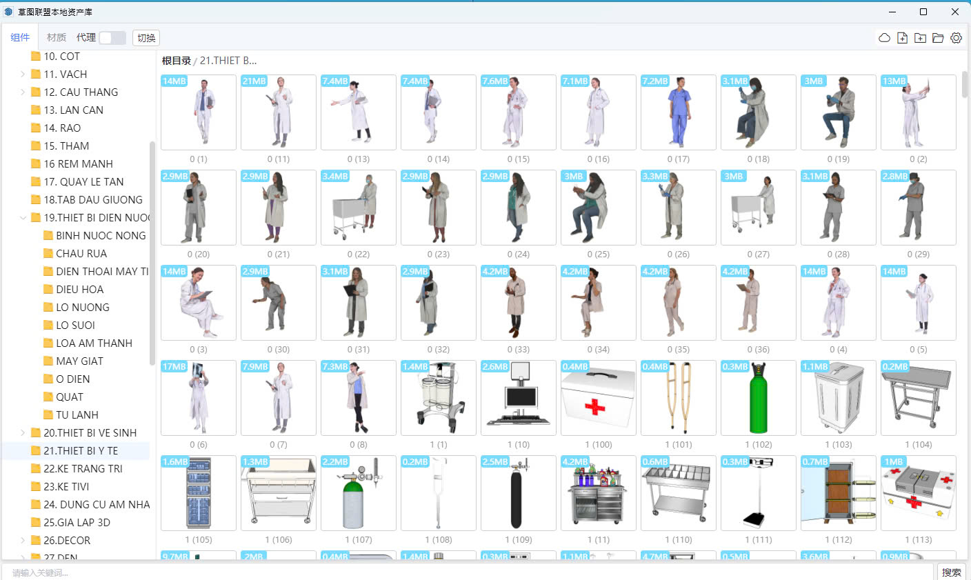This screenshot has width=971, height=580.
Task: Click the folder icon beside MAY GIAT
Action: [x=48, y=361]
